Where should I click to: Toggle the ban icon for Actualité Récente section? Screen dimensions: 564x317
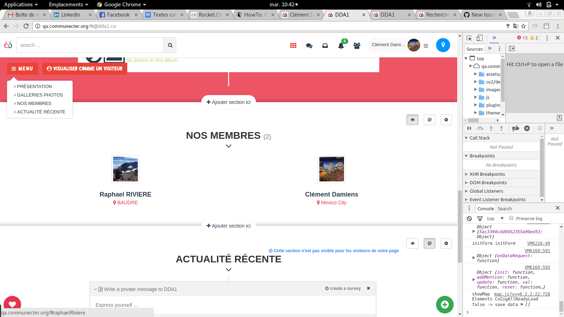pos(429,243)
